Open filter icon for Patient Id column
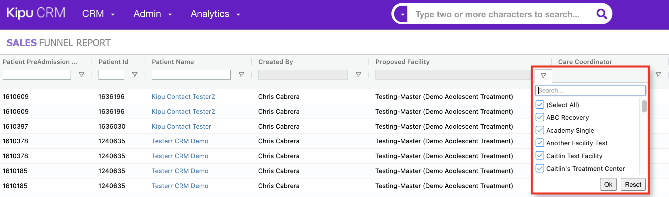 [x=135, y=75]
